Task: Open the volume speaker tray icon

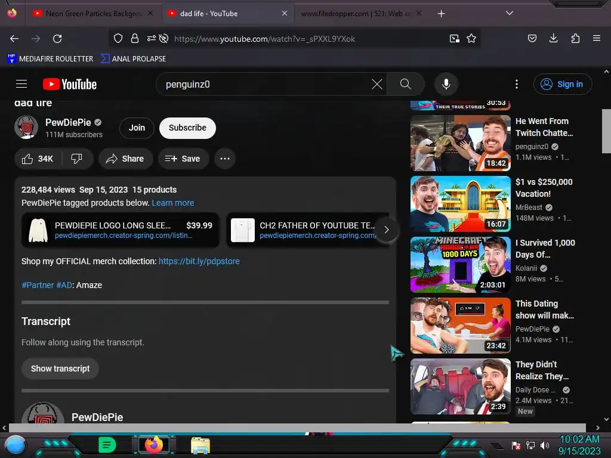Action: tap(545, 445)
